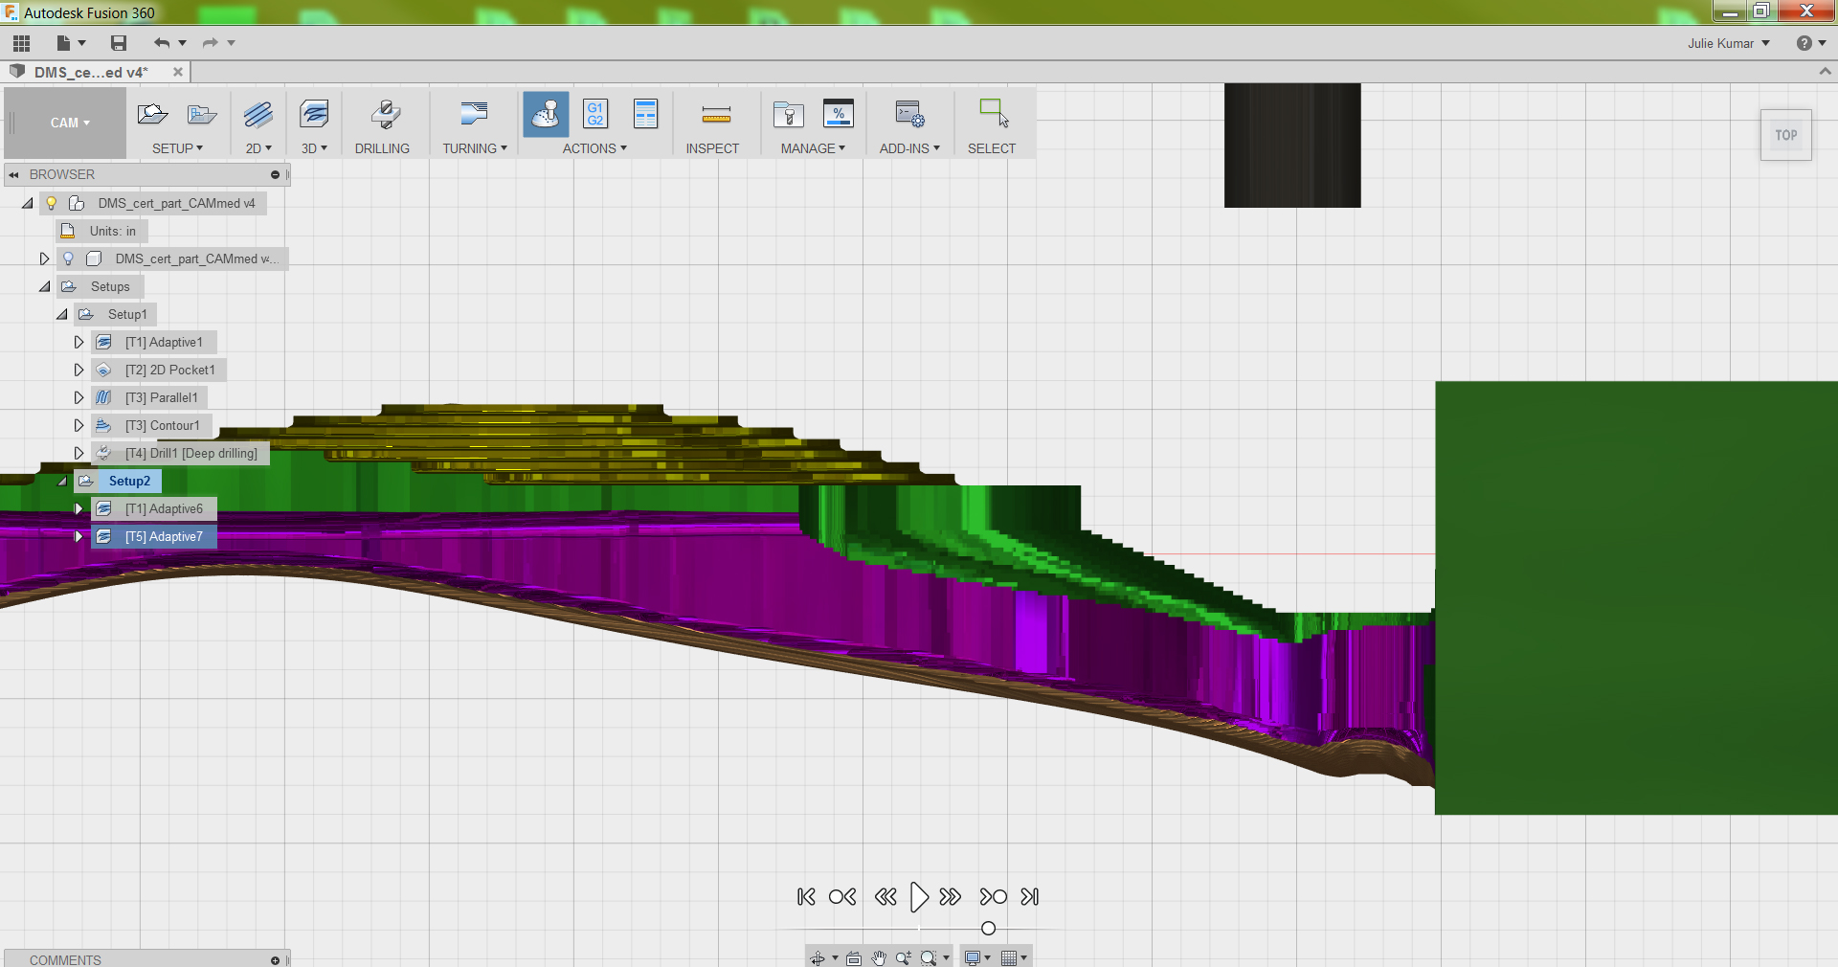Save the document with the disk icon
This screenshot has height=967, width=1838.
119,43
